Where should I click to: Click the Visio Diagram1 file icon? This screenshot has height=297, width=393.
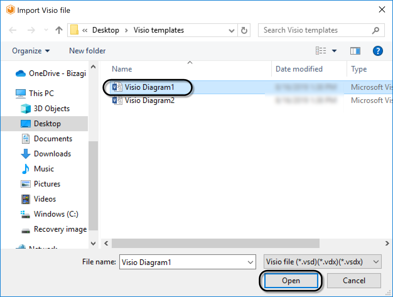117,87
